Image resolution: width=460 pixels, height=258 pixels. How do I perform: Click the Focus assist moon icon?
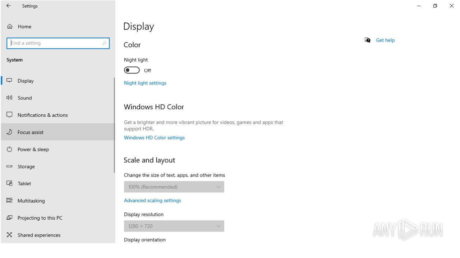[x=9, y=132]
